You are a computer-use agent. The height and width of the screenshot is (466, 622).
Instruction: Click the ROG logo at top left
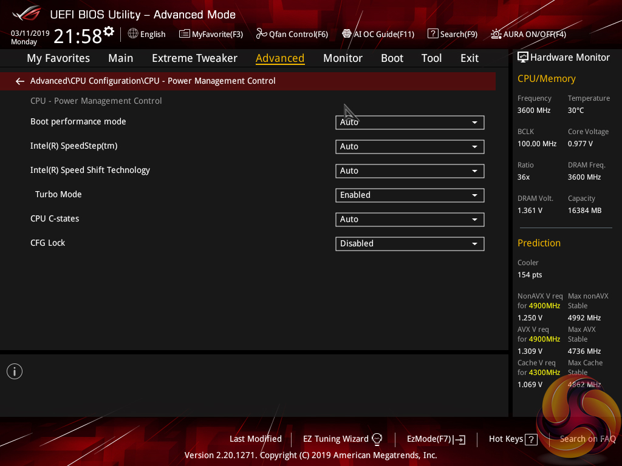(x=27, y=13)
